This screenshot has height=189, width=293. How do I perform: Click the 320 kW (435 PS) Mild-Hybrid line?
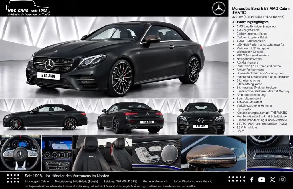[258, 17]
